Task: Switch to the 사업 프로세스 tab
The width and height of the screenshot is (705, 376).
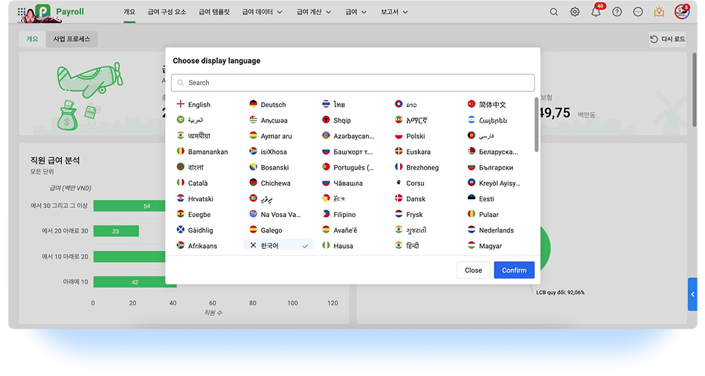Action: pyautogui.click(x=71, y=39)
